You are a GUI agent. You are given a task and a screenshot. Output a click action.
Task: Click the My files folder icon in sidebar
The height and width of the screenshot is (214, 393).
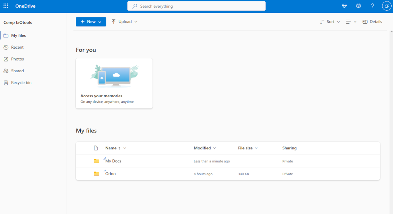click(x=6, y=35)
